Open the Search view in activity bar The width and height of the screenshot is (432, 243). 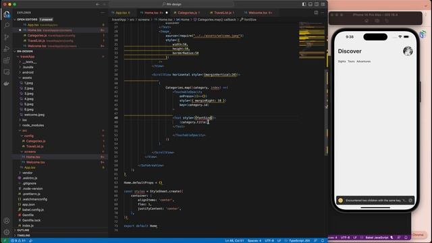point(7,26)
